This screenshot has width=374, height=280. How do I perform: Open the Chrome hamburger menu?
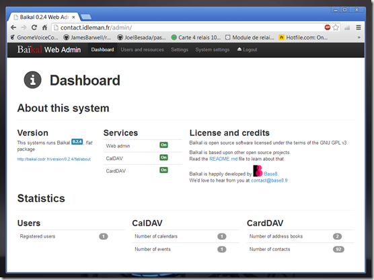[x=359, y=28]
